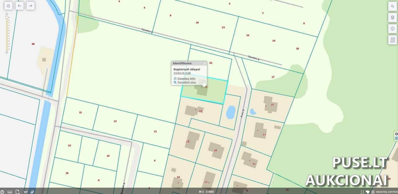The image size is (398, 194).
Task: Open the legend document icon
Action: click(392, 40)
